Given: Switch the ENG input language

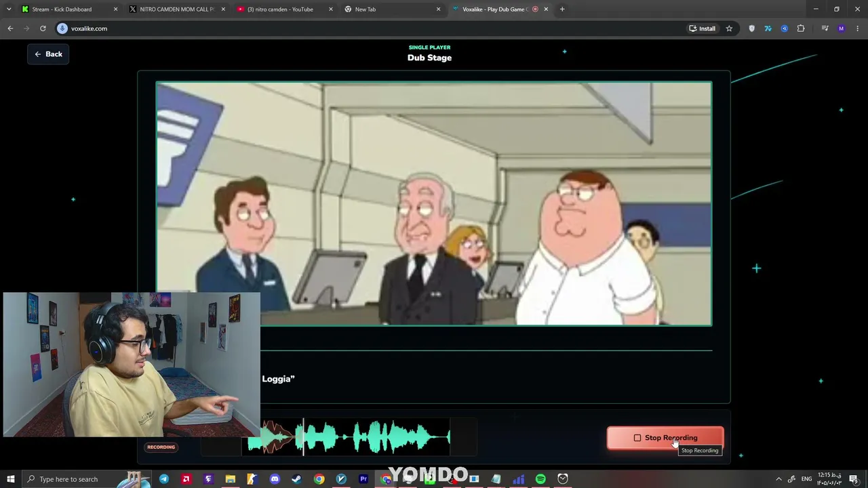Looking at the screenshot, I should pyautogui.click(x=806, y=479).
